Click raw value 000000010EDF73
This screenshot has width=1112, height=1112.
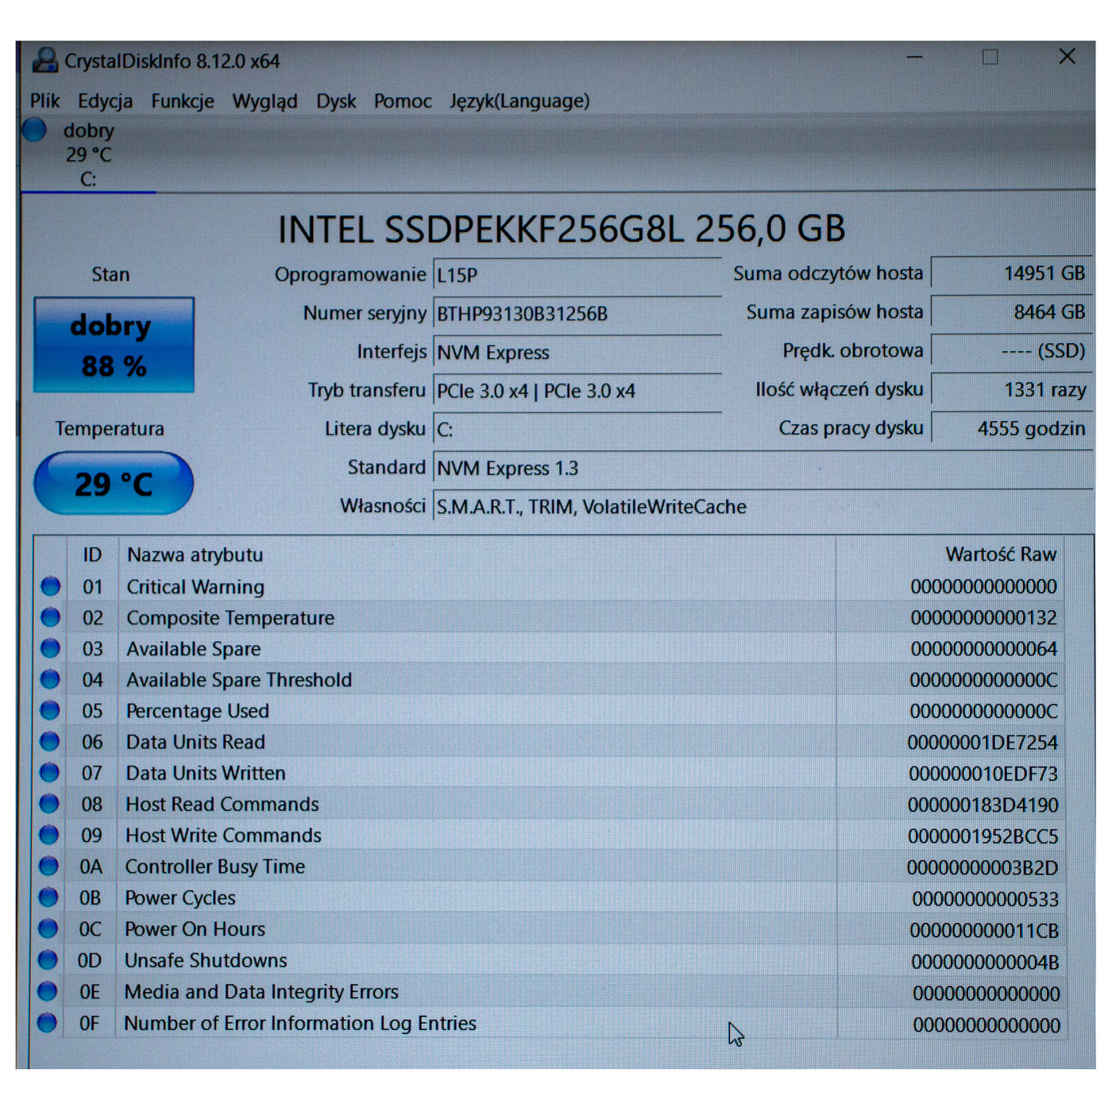[x=983, y=774]
